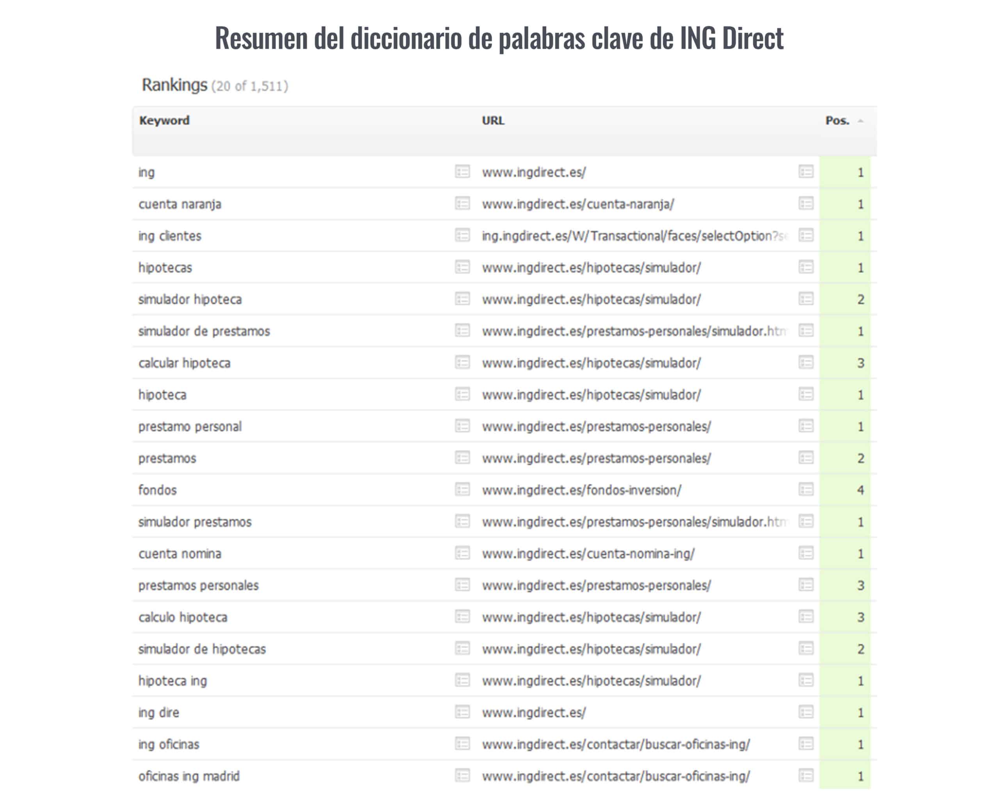This screenshot has height=792, width=999.
Task: Open list icon next to 'oficinas ing madrid' keyword
Action: click(462, 775)
